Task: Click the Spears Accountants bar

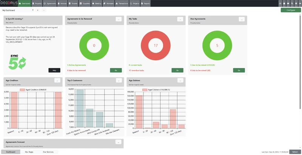Action: pos(90,118)
